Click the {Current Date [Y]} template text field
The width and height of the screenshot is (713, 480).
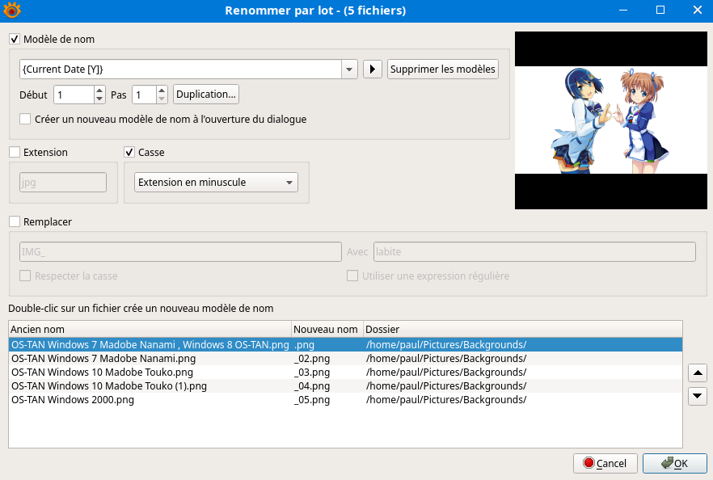tap(180, 69)
